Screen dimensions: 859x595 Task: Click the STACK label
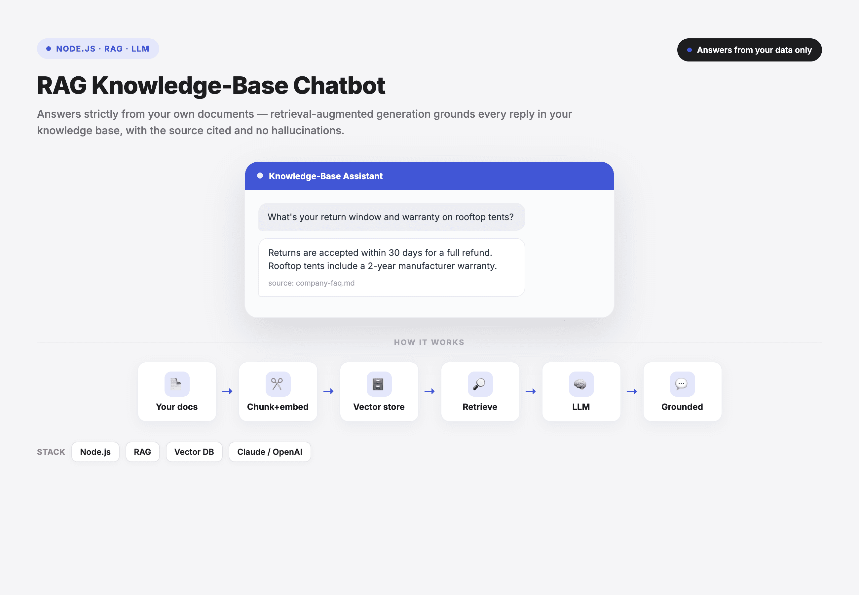(51, 452)
